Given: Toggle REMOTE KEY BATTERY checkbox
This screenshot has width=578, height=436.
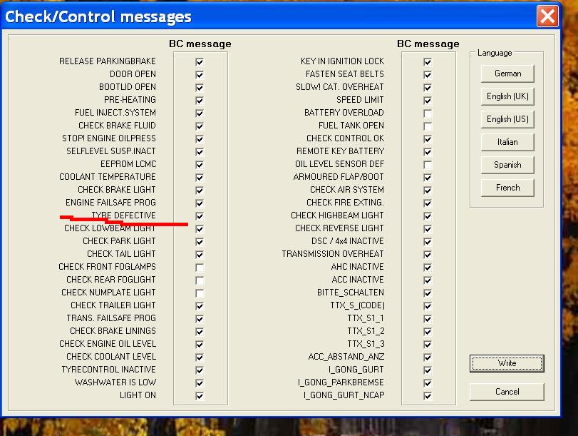Looking at the screenshot, I should [428, 152].
